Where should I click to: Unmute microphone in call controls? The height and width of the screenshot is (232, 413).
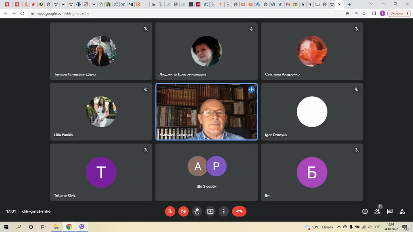point(170,211)
